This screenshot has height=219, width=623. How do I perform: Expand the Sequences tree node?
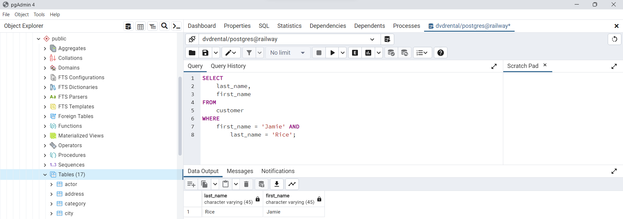tap(45, 165)
